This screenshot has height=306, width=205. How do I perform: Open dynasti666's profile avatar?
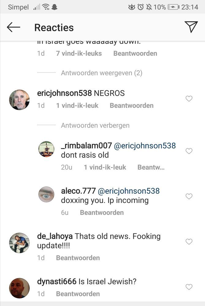[x=19, y=288]
